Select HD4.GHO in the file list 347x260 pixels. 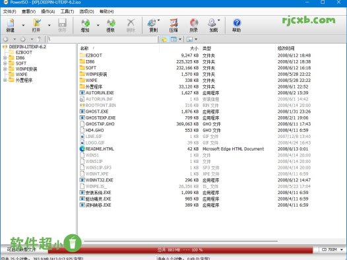tap(94, 130)
